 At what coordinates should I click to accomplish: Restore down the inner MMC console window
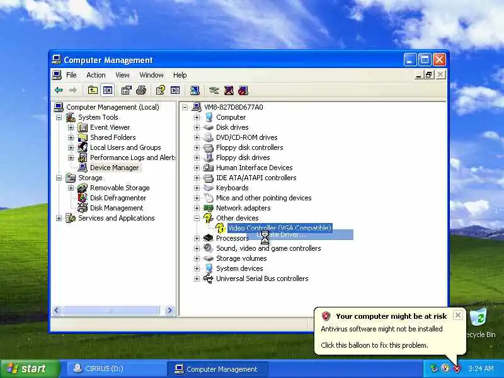click(428, 75)
